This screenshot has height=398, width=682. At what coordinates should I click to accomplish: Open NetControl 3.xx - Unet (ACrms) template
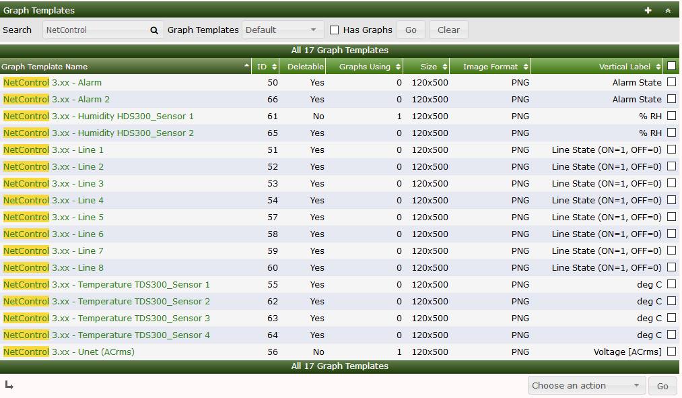[x=69, y=352]
